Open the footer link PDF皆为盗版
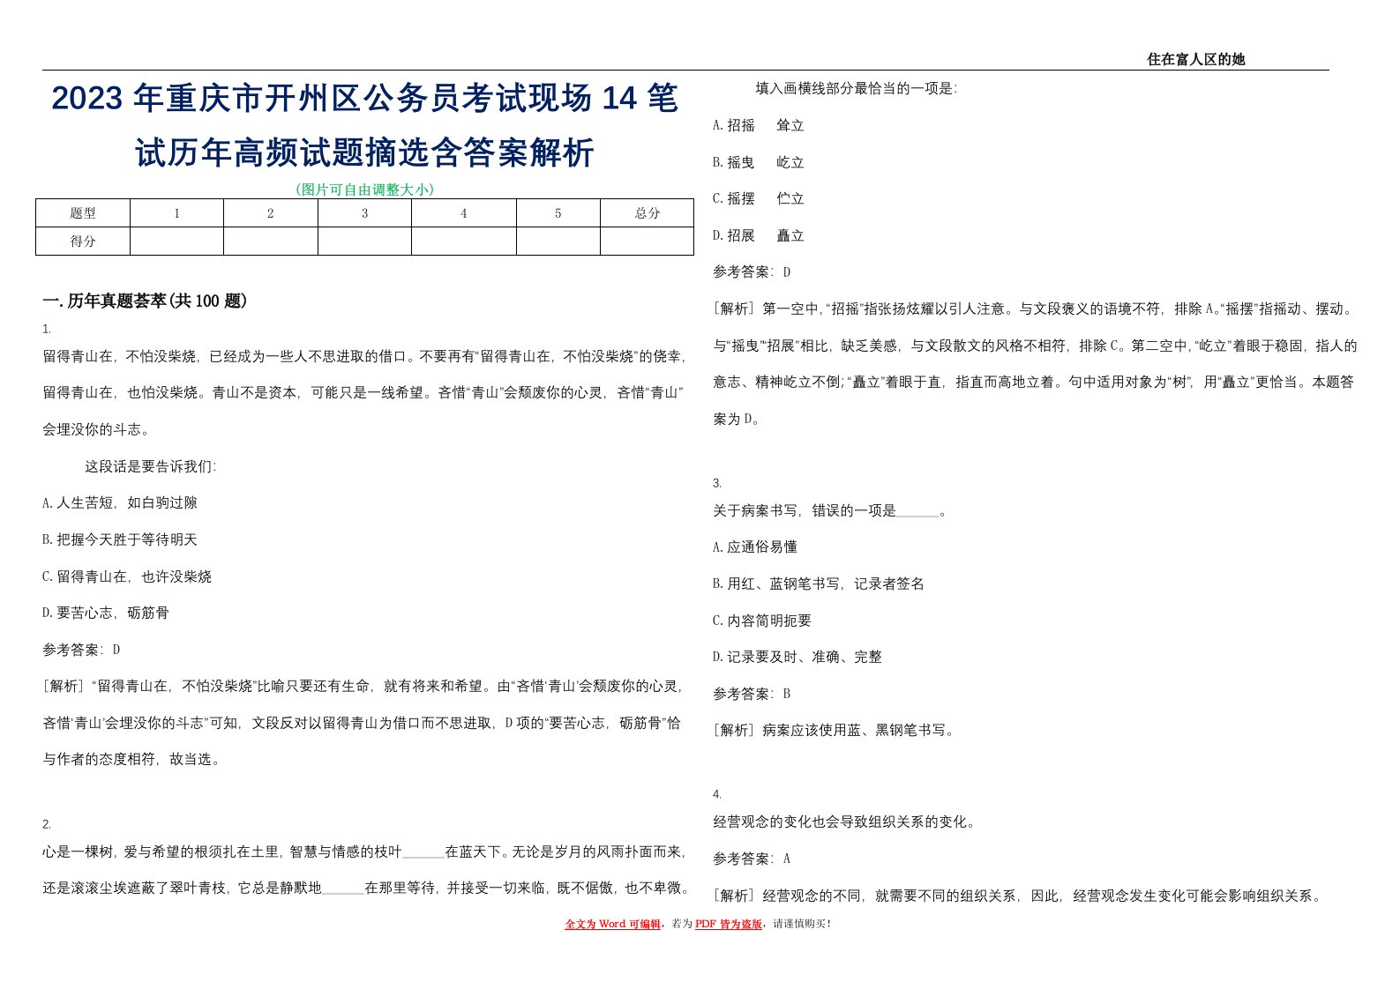The width and height of the screenshot is (1400, 989). pyautogui.click(x=729, y=924)
